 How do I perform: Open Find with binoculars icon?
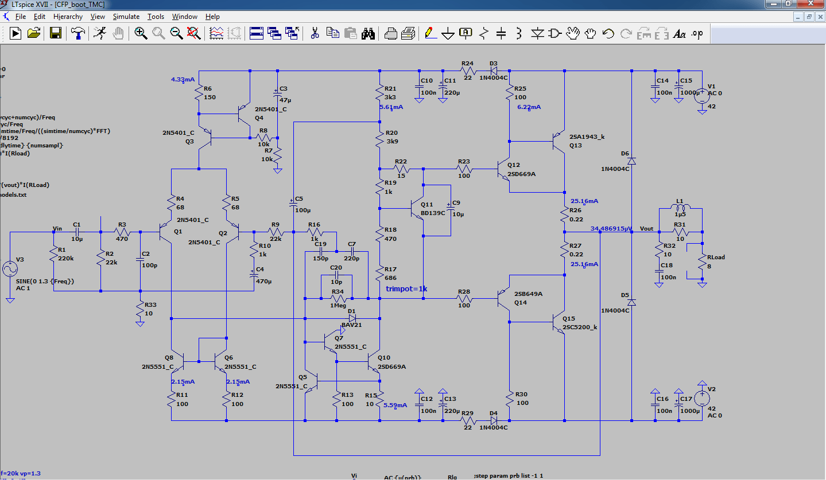pyautogui.click(x=368, y=33)
